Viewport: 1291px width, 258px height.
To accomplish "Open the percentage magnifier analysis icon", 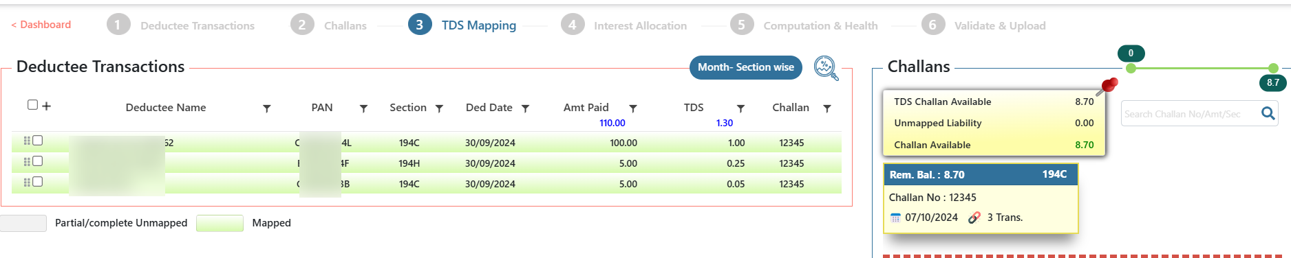I will click(x=826, y=68).
